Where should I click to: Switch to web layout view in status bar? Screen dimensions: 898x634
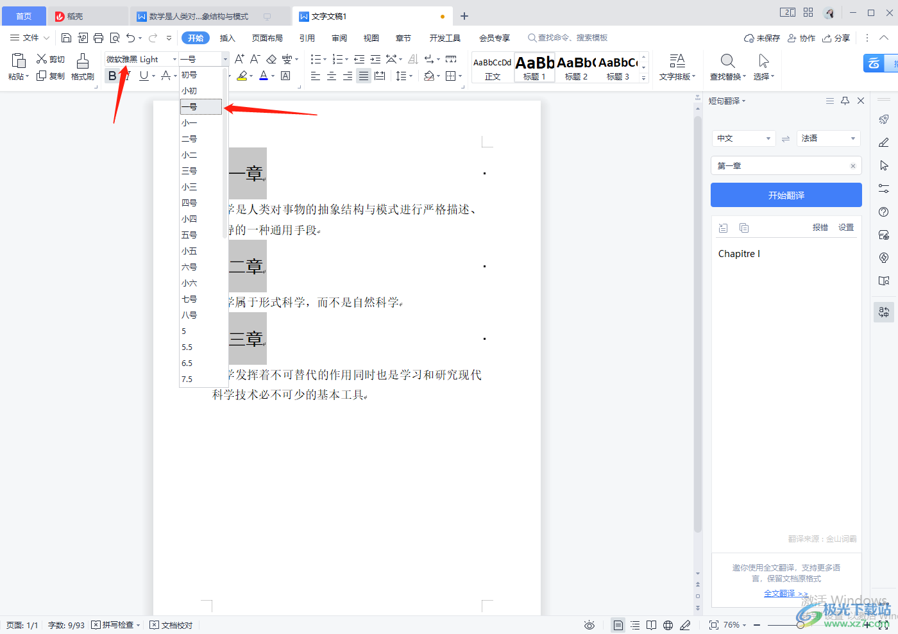pyautogui.click(x=668, y=625)
